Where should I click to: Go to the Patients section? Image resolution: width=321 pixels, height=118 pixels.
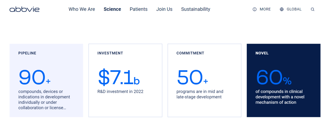tap(139, 9)
